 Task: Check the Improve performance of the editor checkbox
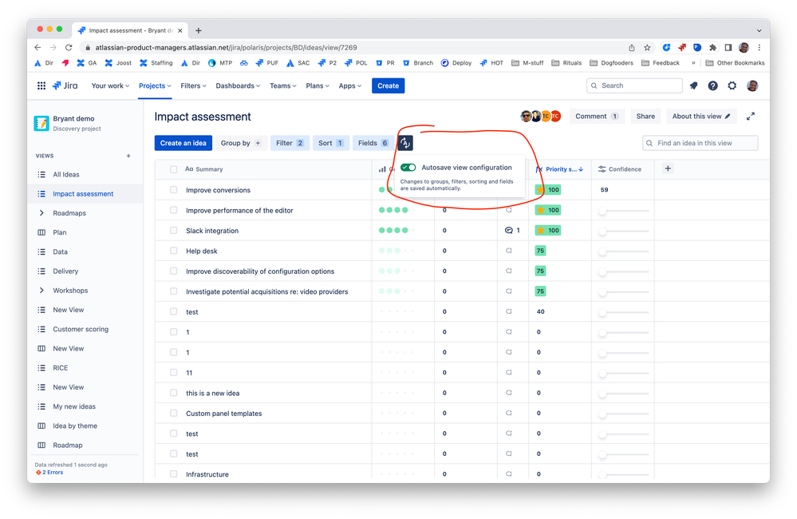173,210
